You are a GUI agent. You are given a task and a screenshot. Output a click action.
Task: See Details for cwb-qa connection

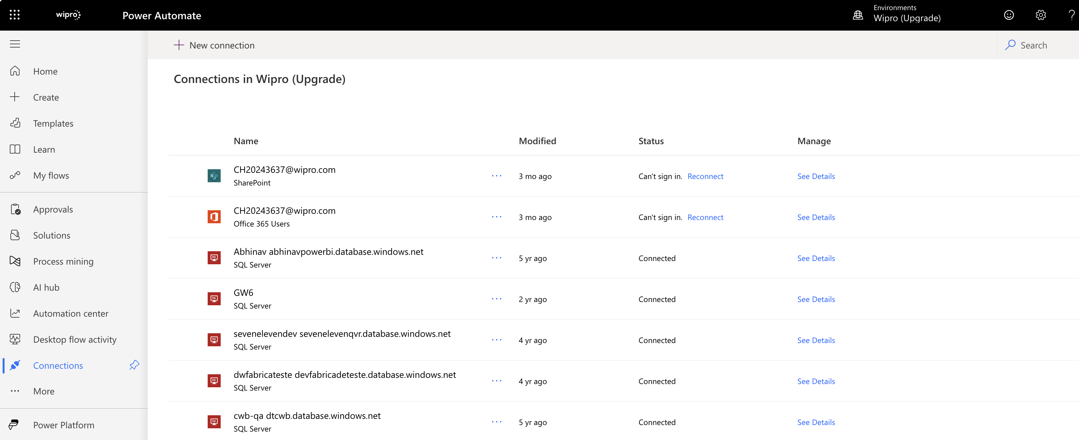(816, 422)
